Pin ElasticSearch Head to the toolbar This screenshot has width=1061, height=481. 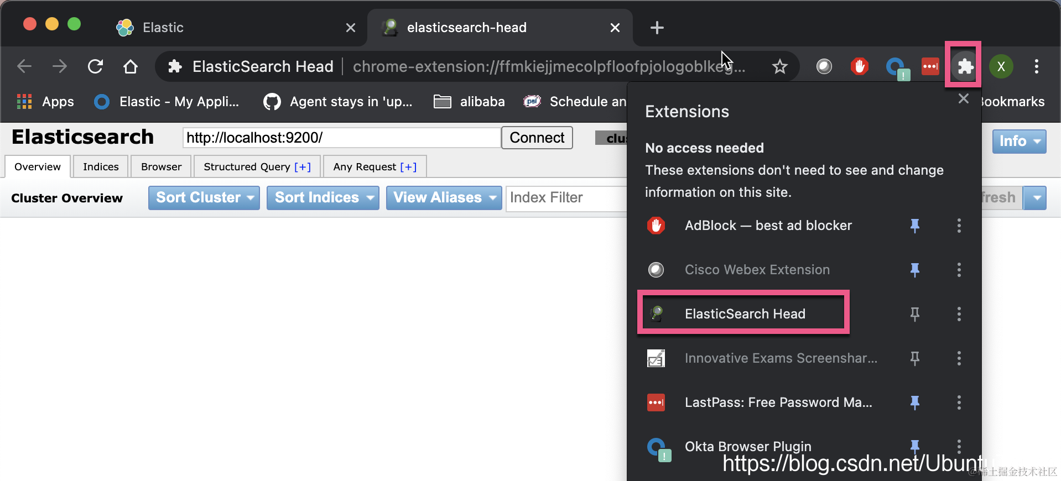tap(915, 314)
